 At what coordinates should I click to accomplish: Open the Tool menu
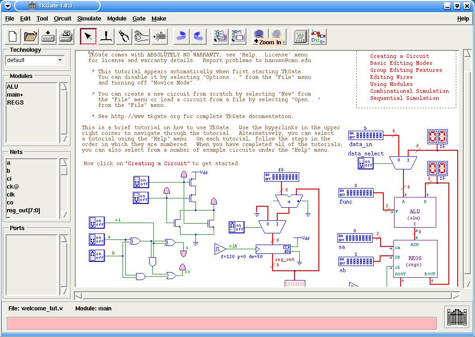42,19
